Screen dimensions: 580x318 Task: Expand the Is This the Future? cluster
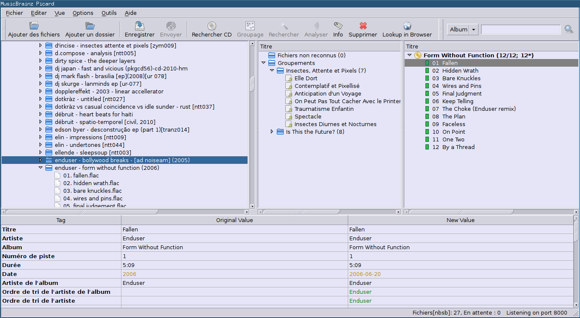pos(272,132)
